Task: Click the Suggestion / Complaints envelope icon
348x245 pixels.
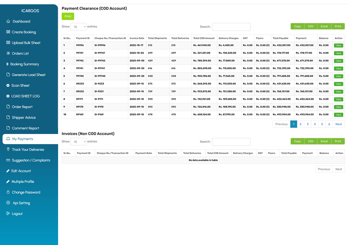Action: pyautogui.click(x=8, y=160)
